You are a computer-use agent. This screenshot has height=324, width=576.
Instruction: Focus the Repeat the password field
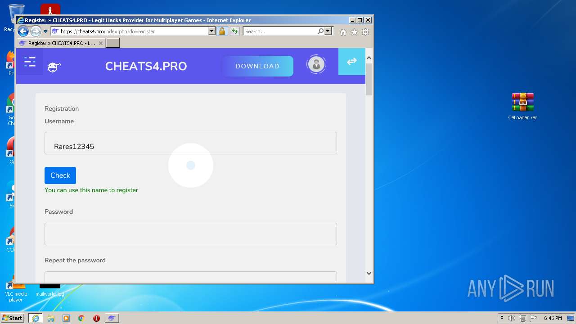pyautogui.click(x=191, y=277)
